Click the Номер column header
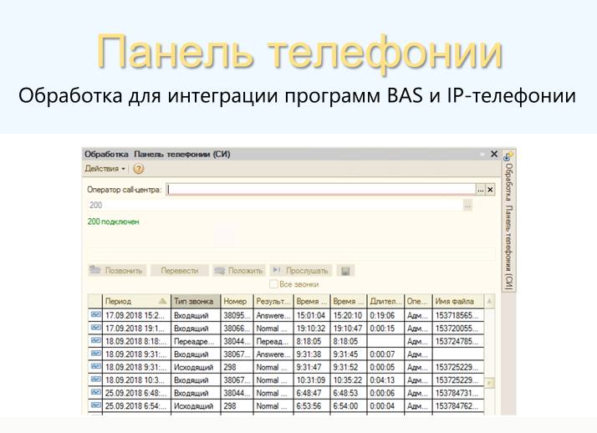The width and height of the screenshot is (597, 433). [x=237, y=301]
